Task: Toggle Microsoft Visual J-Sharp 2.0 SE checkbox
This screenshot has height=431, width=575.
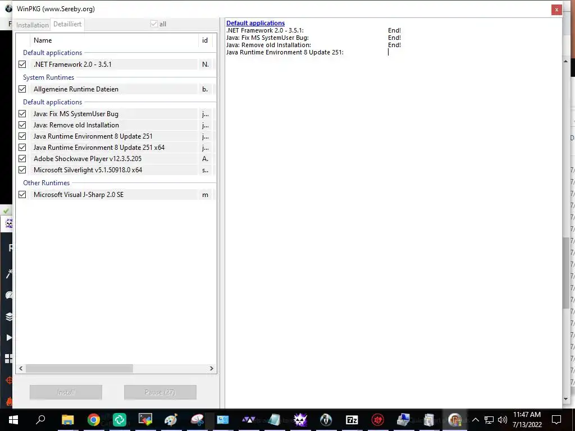Action: [x=22, y=195]
